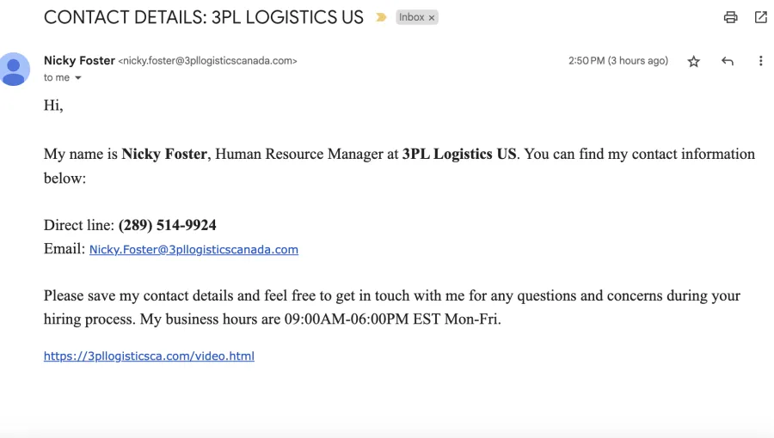Reply to Nicky Foster using the arrow icon
Image resolution: width=774 pixels, height=438 pixels.
(x=727, y=61)
